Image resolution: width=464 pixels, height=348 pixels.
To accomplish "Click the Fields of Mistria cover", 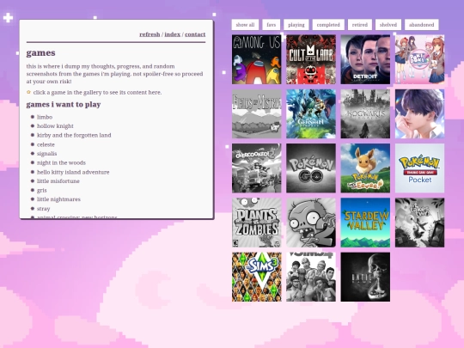I will 257,114.
